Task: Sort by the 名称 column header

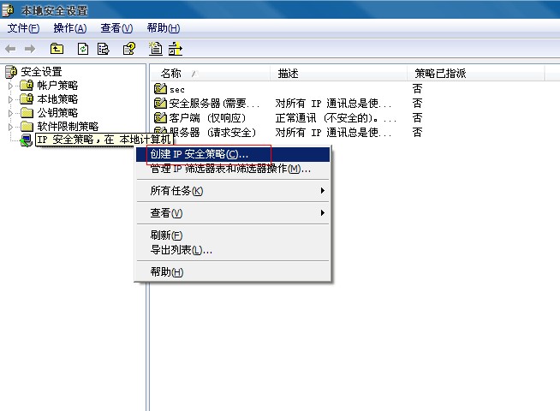Action: 211,74
